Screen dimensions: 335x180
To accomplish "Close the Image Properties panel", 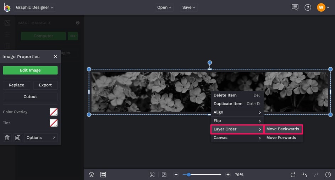I will click(55, 57).
